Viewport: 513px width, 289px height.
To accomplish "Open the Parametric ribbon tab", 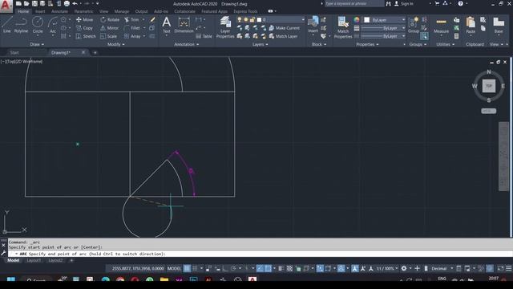I will click(x=83, y=11).
